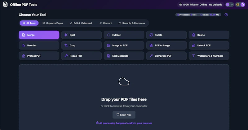This screenshot has height=130, width=248.
Task: Click the lock icon beside 100% Private
Action: click(x=180, y=4)
